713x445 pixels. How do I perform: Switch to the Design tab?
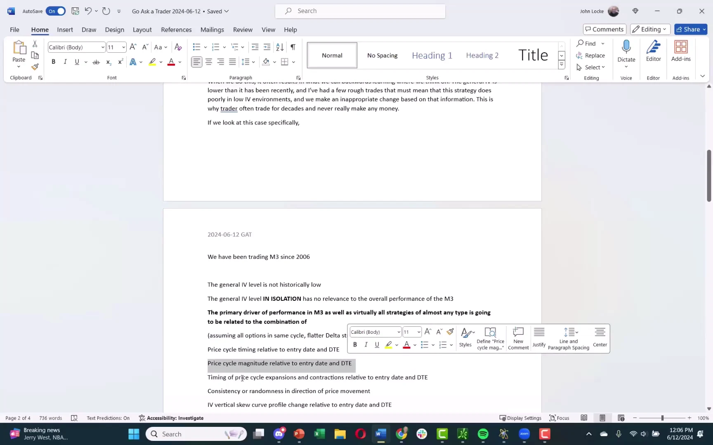coord(114,30)
